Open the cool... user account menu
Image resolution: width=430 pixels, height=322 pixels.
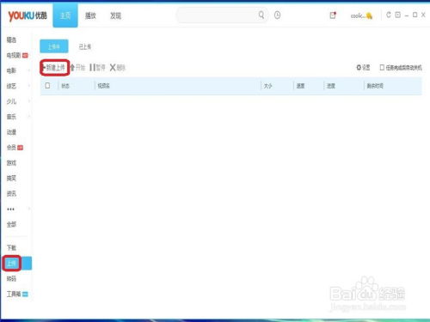(x=361, y=15)
